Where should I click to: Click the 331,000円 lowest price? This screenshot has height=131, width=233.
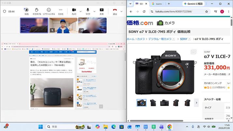pyautogui.click(x=217, y=67)
